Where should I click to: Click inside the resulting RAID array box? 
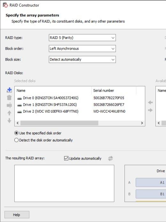pos(64,183)
